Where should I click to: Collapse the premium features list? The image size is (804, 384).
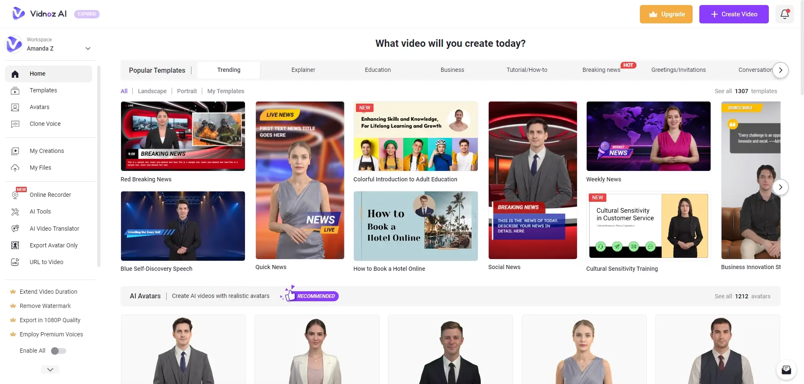coord(50,369)
